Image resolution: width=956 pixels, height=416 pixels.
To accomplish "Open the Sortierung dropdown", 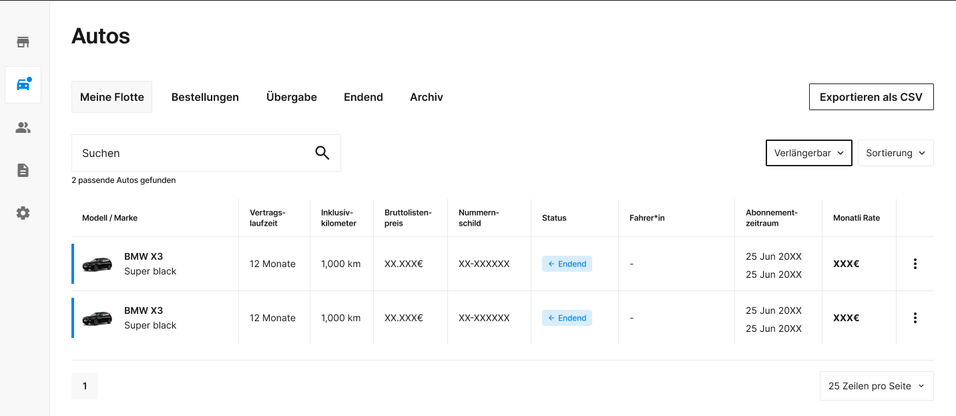I will 895,153.
